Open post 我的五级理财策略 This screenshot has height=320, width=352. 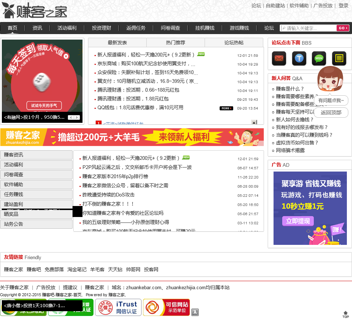tap(126, 222)
